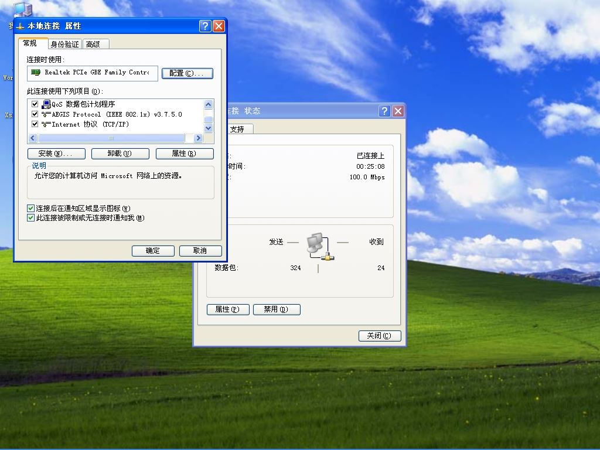Select AEGIS Protocol (IEEE 802.1x) row text

pos(117,114)
